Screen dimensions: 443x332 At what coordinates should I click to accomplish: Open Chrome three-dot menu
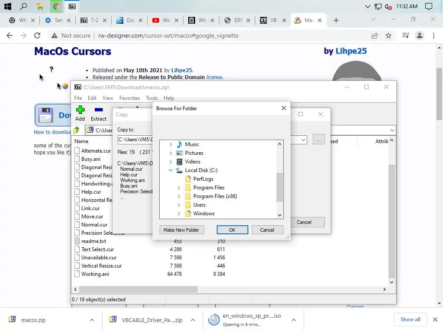pyautogui.click(x=433, y=35)
